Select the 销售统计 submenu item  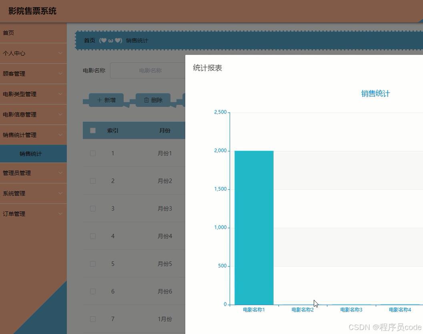tap(33, 154)
